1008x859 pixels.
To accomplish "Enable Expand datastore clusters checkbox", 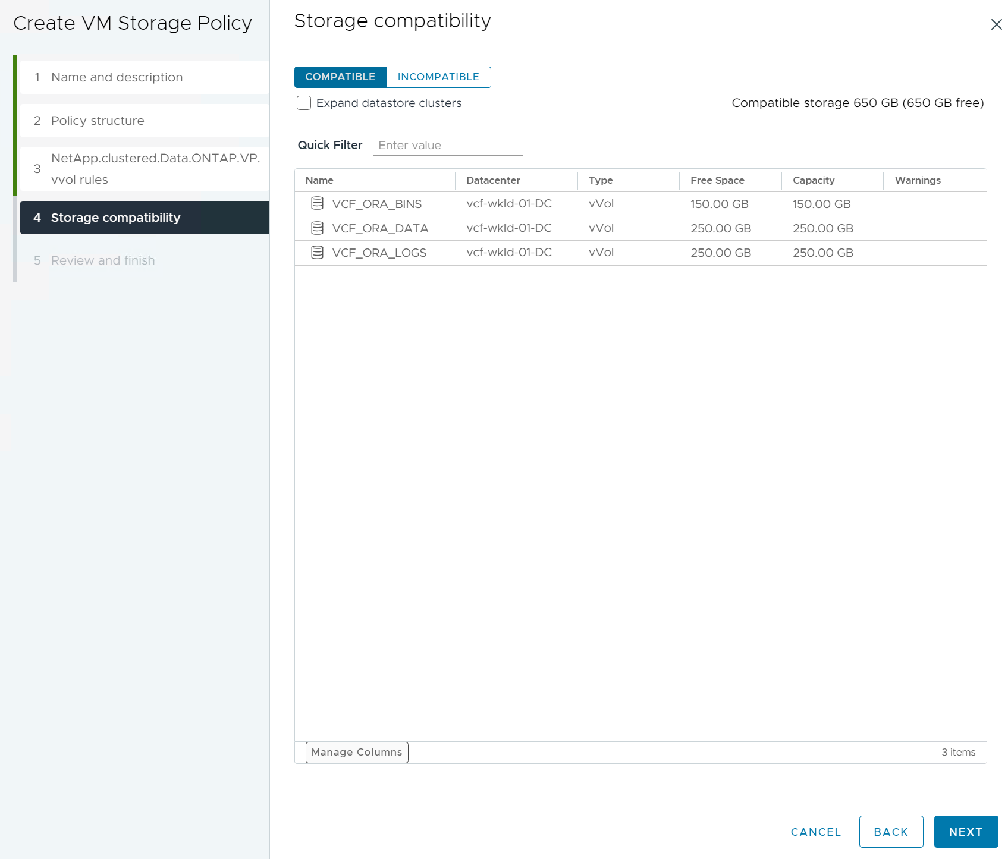I will [304, 103].
